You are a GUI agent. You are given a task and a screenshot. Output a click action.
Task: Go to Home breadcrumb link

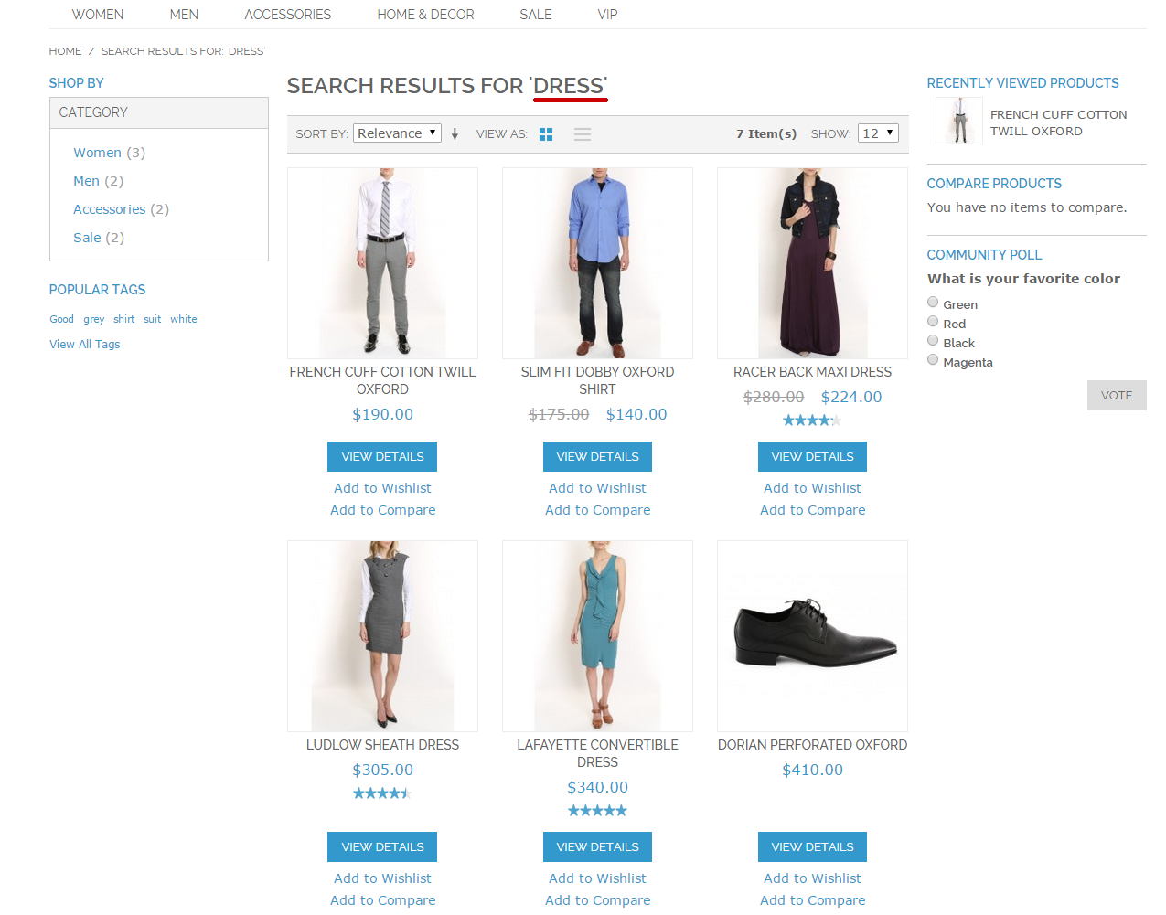click(x=65, y=51)
